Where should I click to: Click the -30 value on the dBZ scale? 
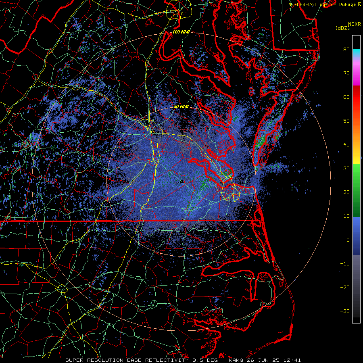click(345, 311)
